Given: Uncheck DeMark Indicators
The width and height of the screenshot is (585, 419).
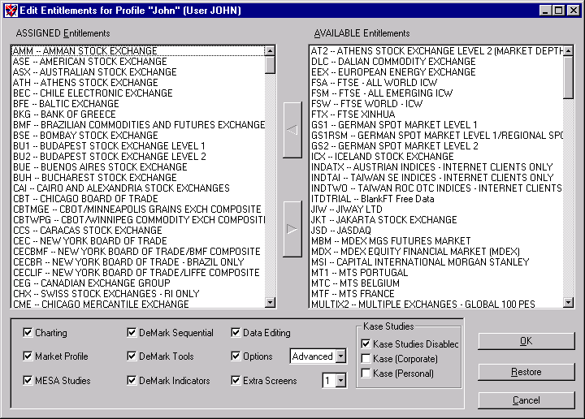Looking at the screenshot, I should coord(132,380).
